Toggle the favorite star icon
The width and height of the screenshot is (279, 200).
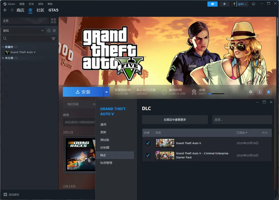pyautogui.click(x=268, y=92)
